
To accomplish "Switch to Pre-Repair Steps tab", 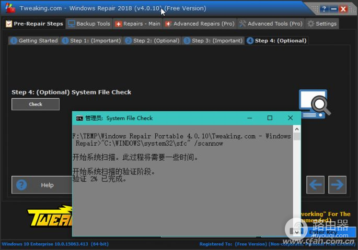I will coord(34,23).
